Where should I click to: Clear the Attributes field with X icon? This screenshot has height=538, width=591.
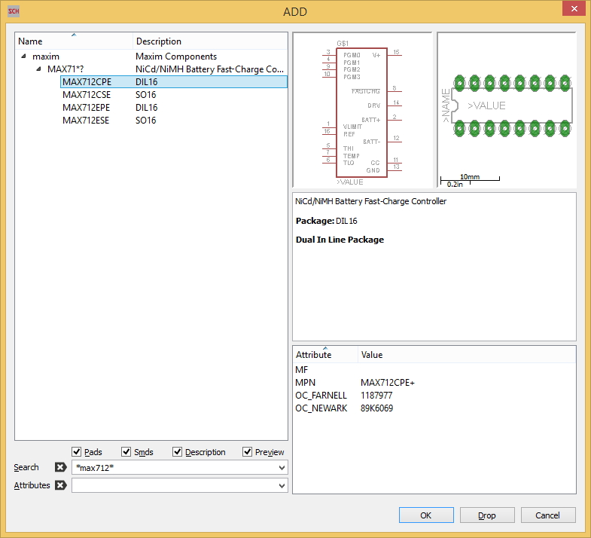60,485
